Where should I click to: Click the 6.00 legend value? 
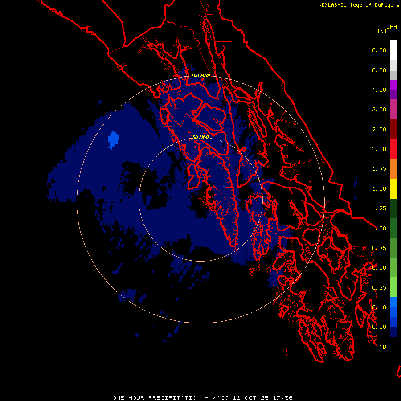(x=379, y=70)
